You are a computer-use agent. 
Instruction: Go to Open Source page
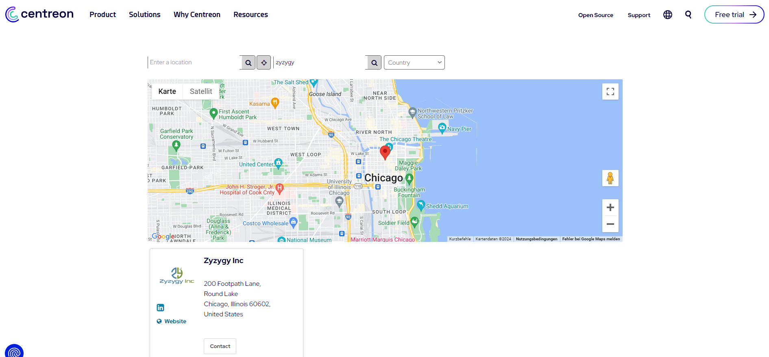(x=595, y=15)
